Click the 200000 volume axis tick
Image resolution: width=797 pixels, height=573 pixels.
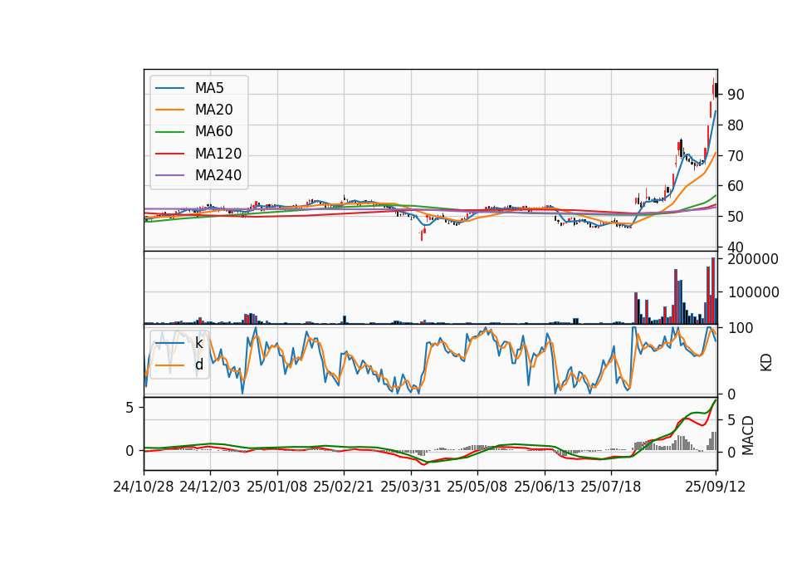tap(753, 259)
